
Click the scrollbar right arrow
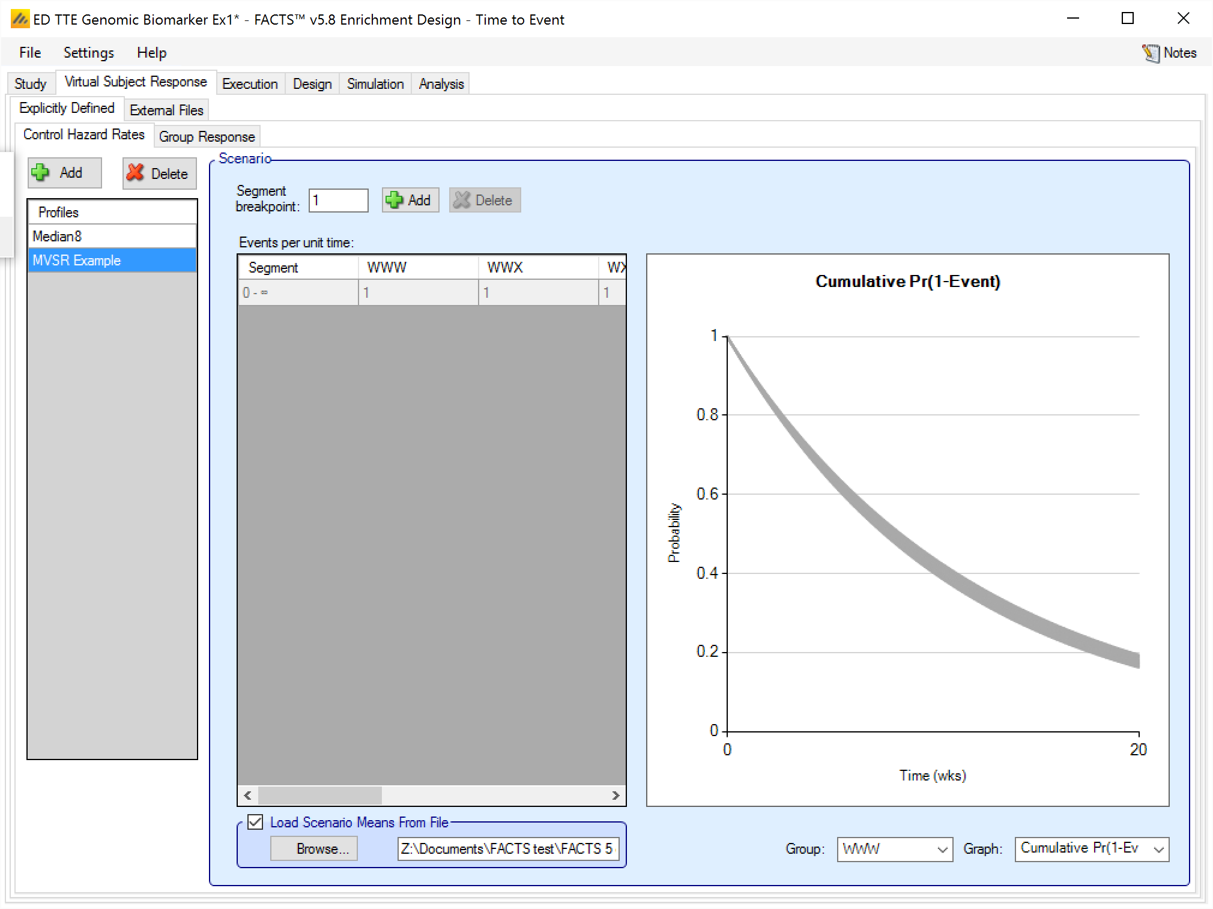[x=616, y=796]
